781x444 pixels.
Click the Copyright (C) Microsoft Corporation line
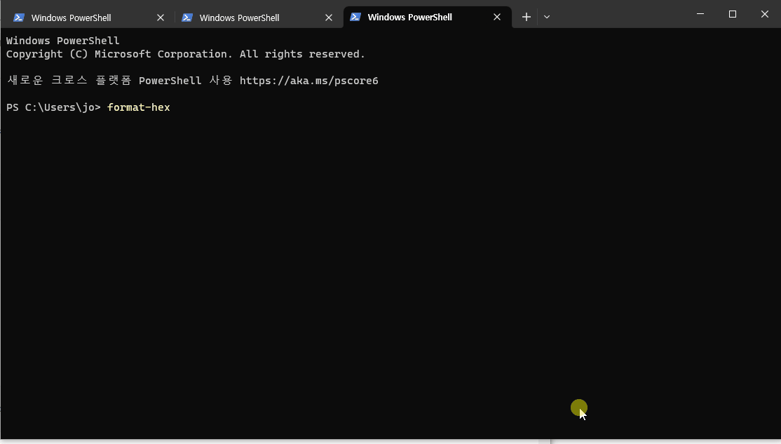click(185, 54)
